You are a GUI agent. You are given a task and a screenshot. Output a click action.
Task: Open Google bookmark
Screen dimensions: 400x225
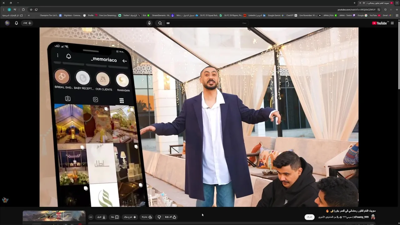click(x=362, y=15)
